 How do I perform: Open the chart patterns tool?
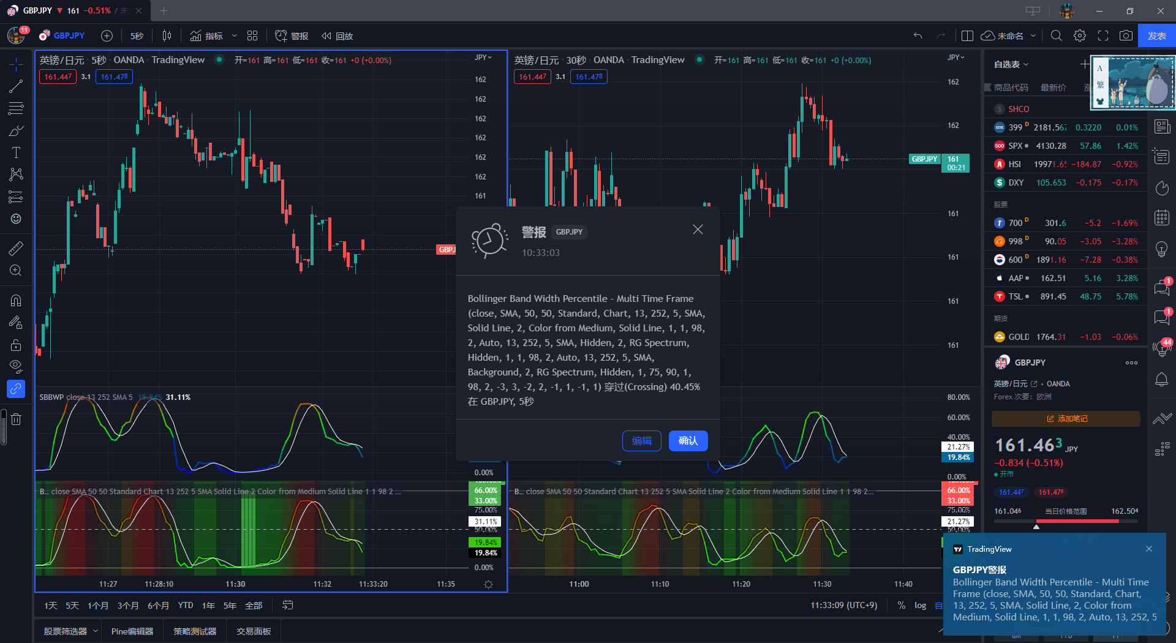[x=16, y=175]
